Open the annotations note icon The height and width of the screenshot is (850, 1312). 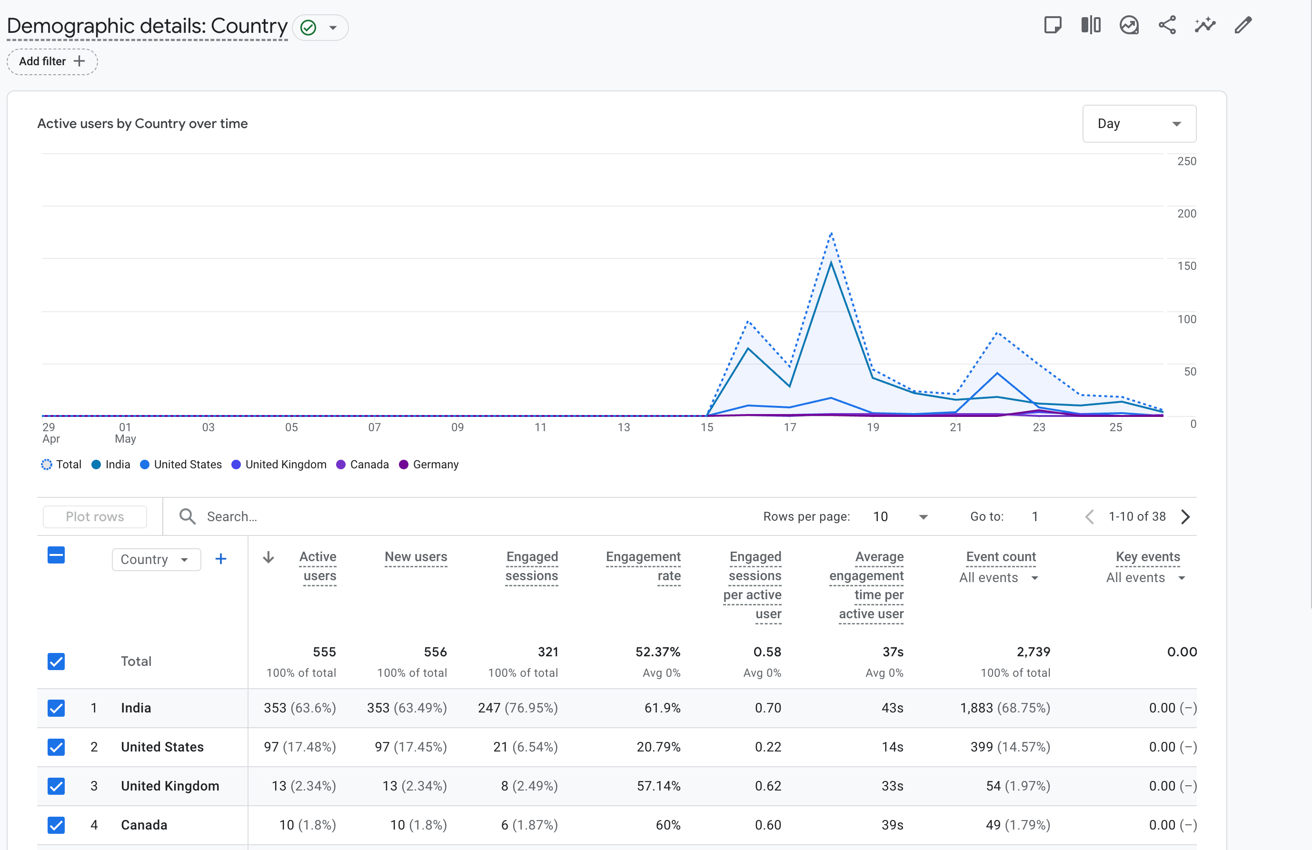(x=1053, y=25)
